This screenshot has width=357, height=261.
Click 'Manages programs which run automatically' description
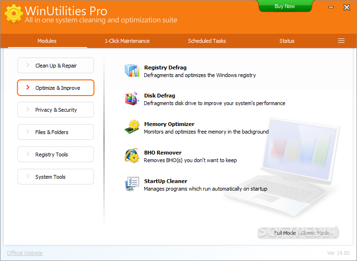click(206, 189)
